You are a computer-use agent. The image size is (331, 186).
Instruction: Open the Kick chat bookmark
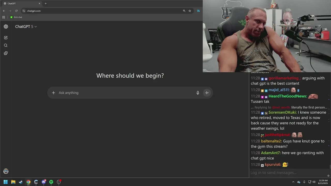click(16, 17)
